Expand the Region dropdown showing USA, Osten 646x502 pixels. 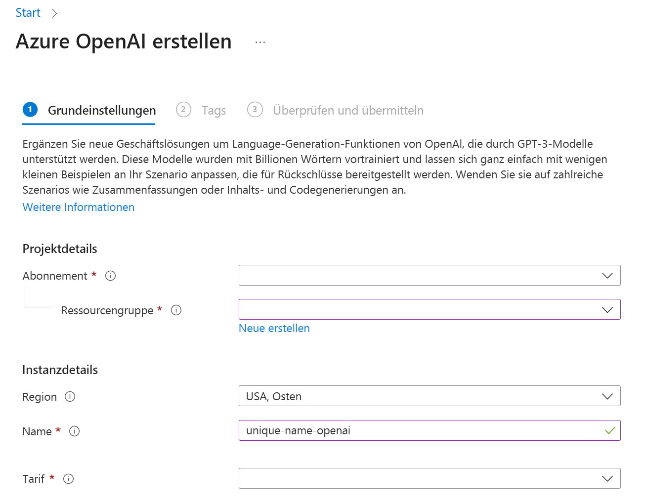[x=430, y=396]
